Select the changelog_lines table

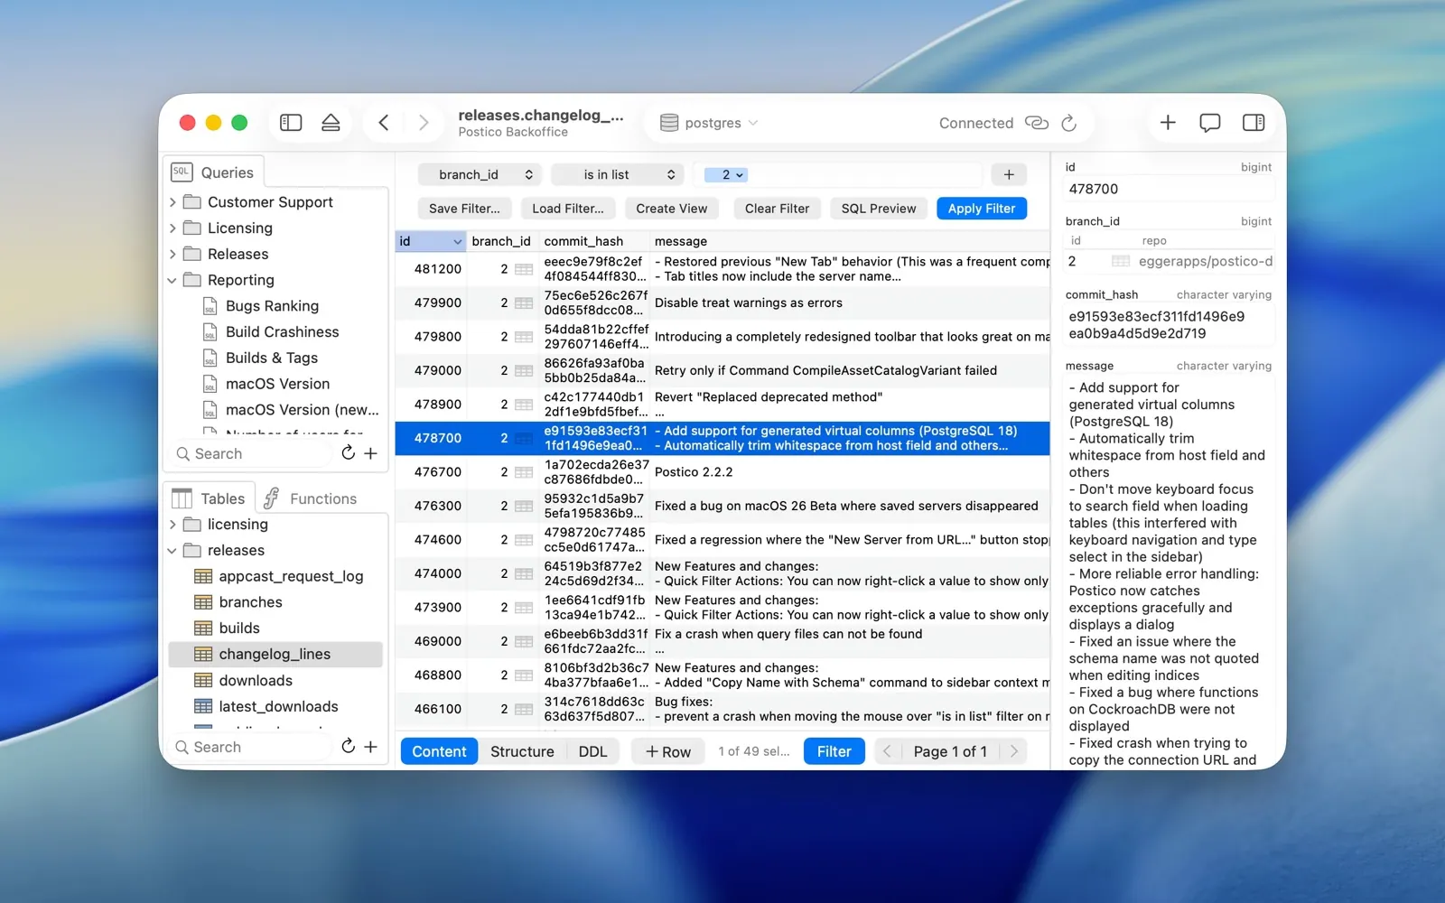click(x=275, y=655)
